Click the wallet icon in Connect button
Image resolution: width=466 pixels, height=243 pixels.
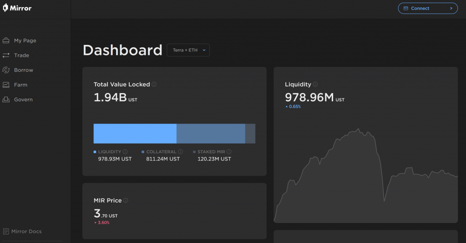tap(405, 8)
